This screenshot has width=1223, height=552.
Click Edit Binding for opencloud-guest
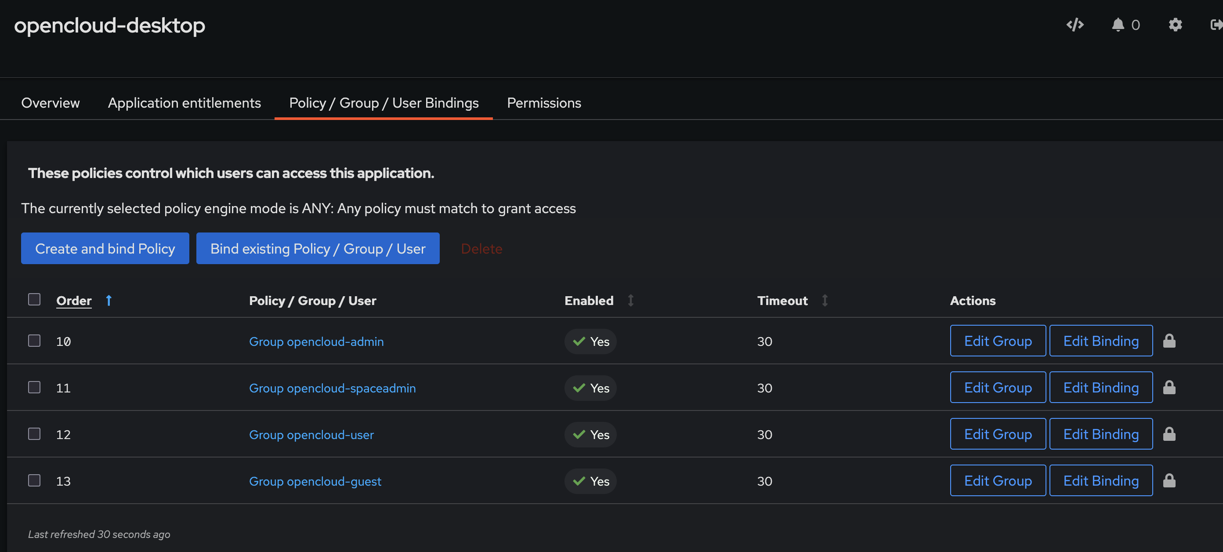click(1101, 480)
